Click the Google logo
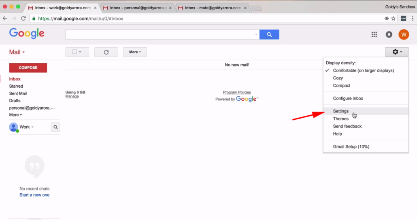Image resolution: width=417 pixels, height=220 pixels. point(27,34)
